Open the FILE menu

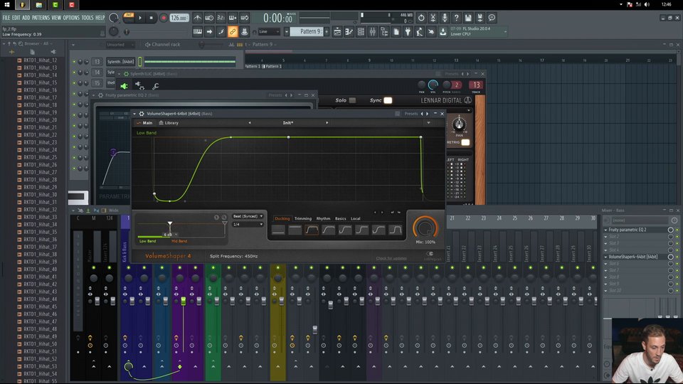[6, 18]
